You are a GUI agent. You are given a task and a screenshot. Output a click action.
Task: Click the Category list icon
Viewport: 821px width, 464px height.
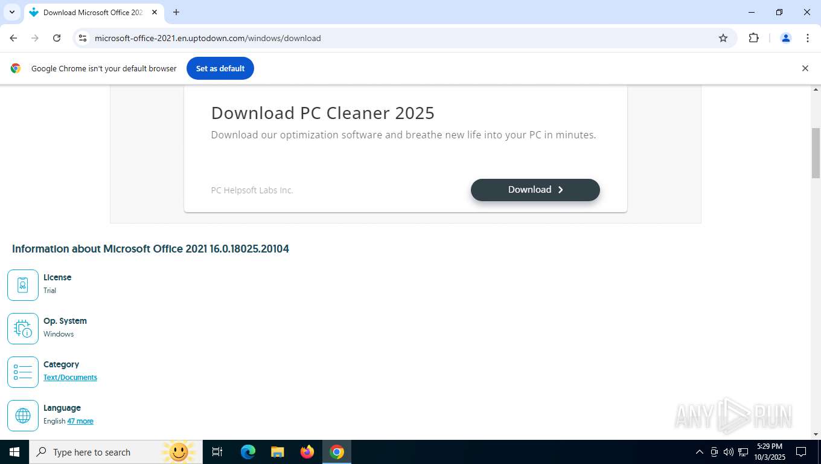click(x=23, y=372)
